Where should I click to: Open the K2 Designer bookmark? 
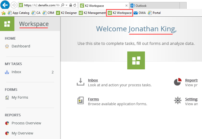pyautogui.click(x=66, y=13)
